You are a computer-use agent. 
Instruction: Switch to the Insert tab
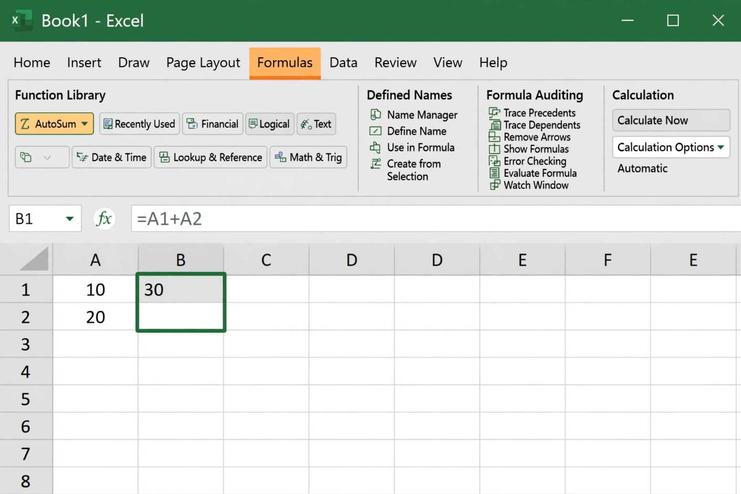84,62
